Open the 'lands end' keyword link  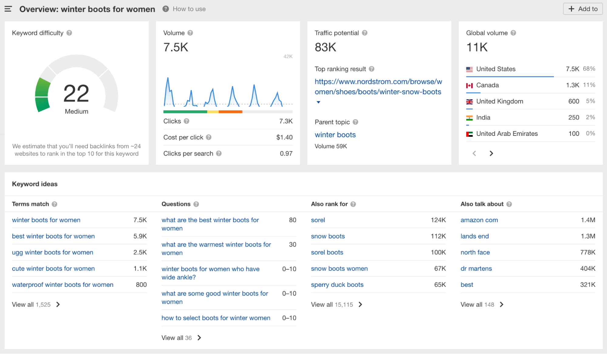tap(475, 236)
